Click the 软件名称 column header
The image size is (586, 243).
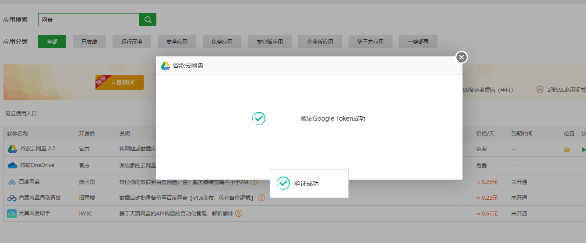(x=18, y=133)
